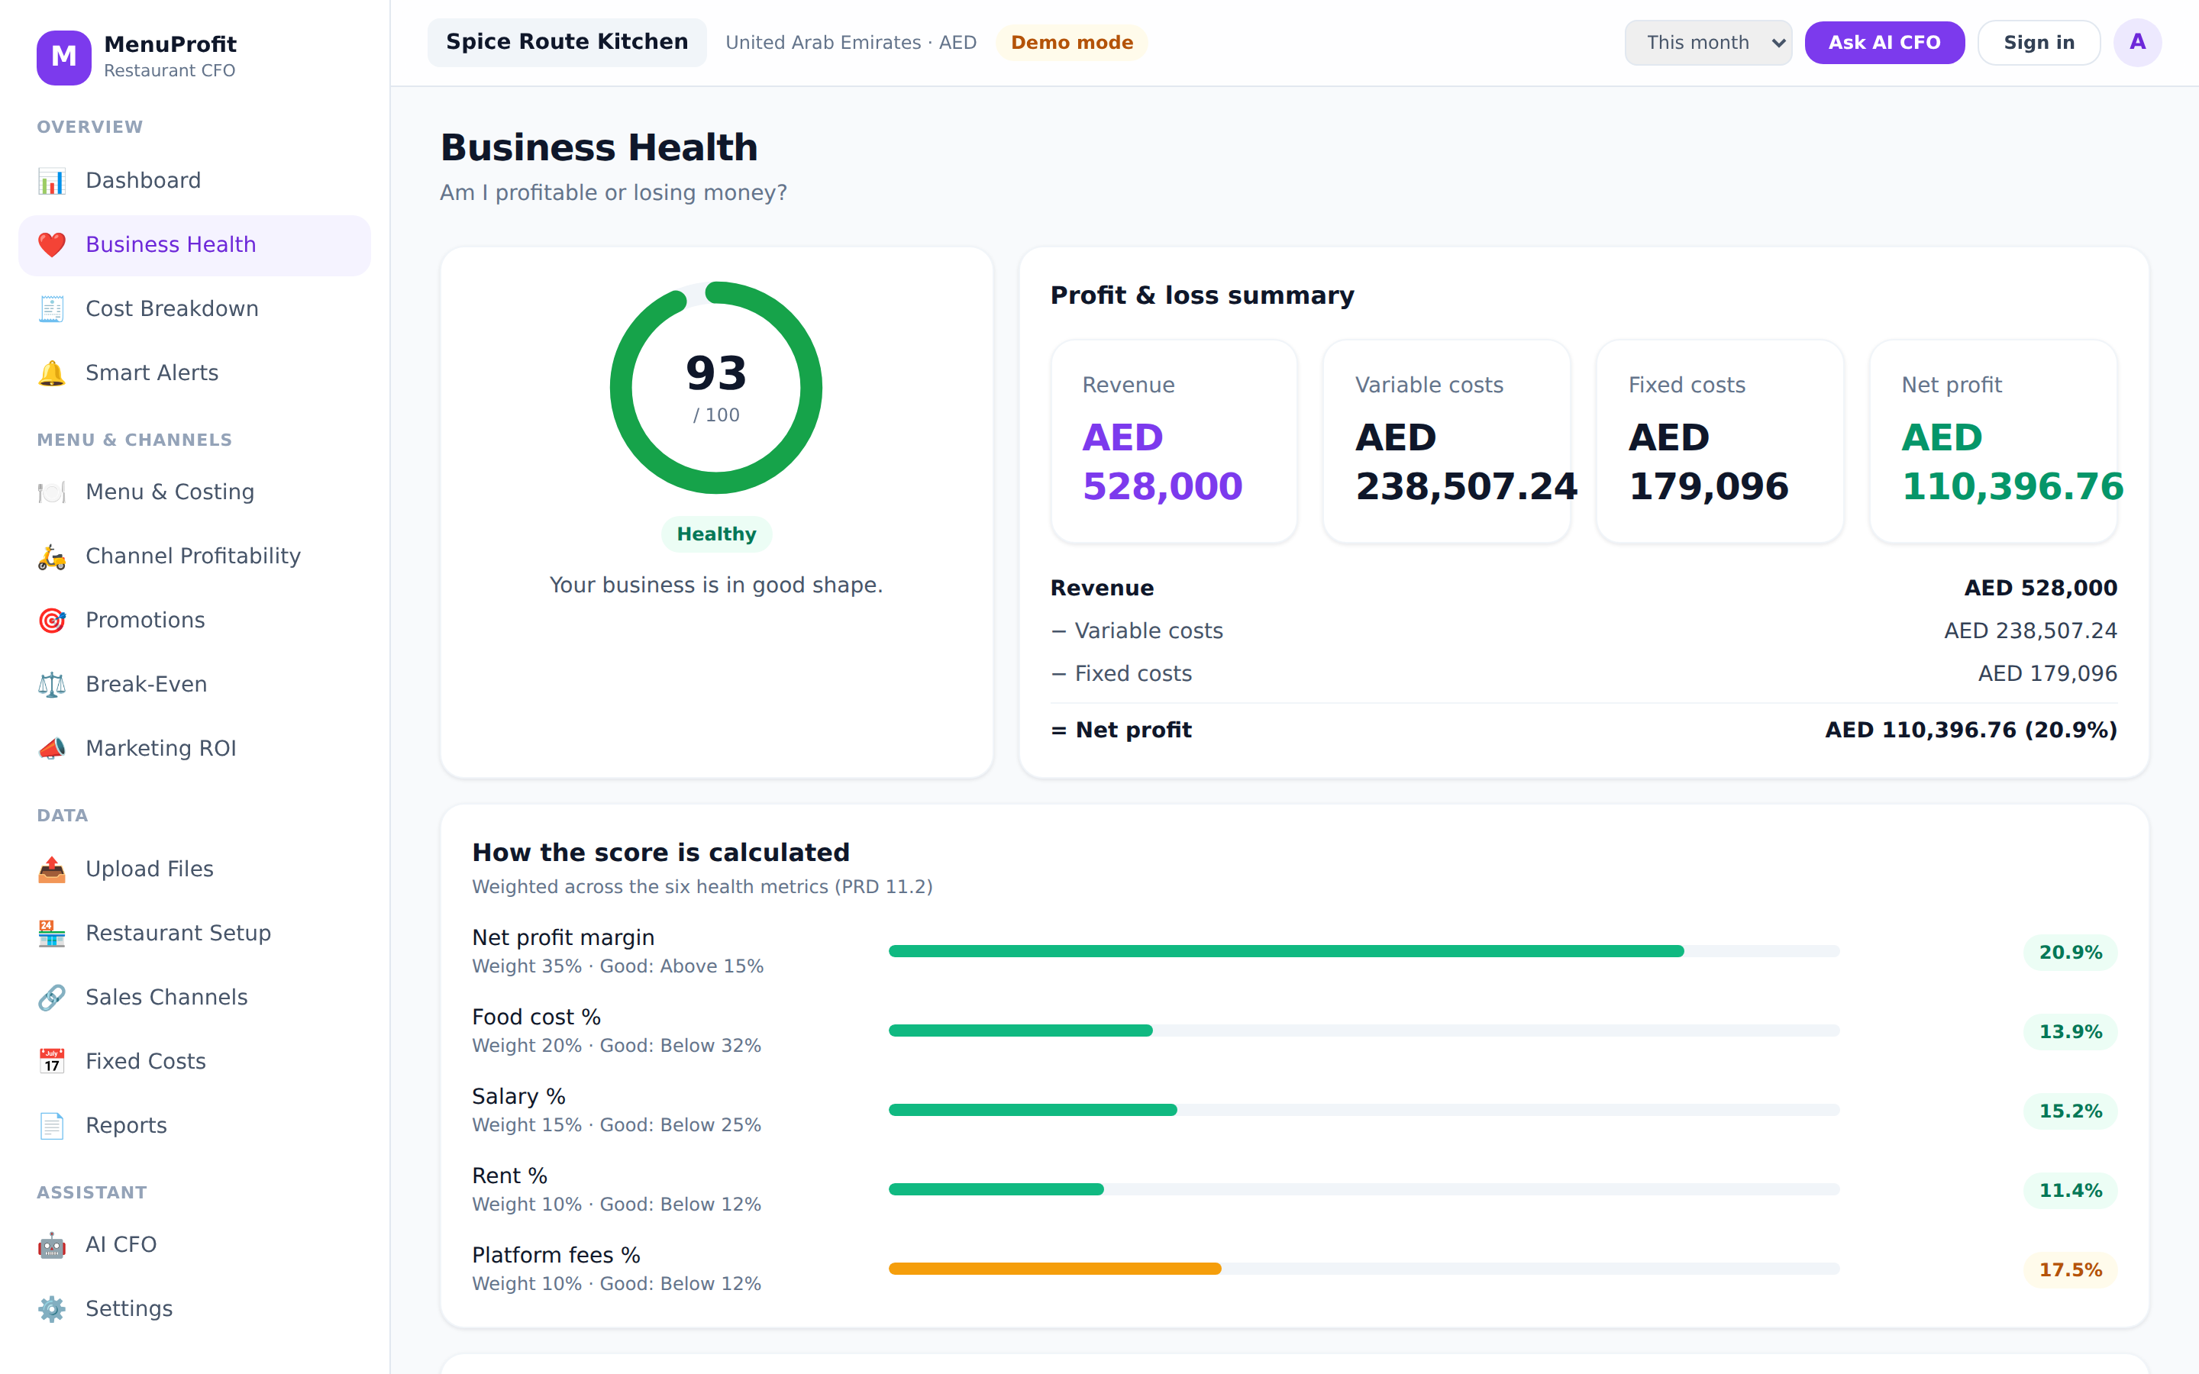
Task: Open the Break-Even page
Action: [195, 684]
